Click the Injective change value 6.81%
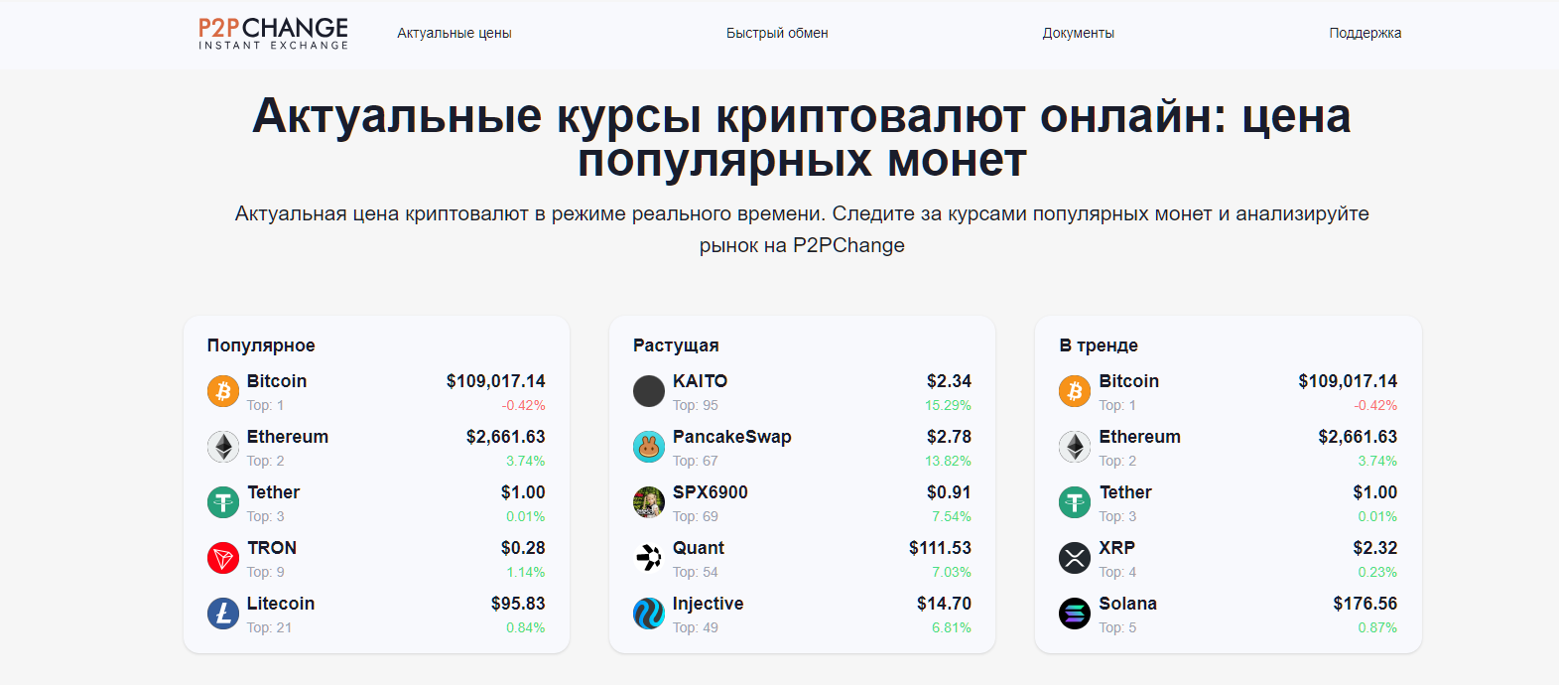Image resolution: width=1559 pixels, height=685 pixels. pos(952,627)
